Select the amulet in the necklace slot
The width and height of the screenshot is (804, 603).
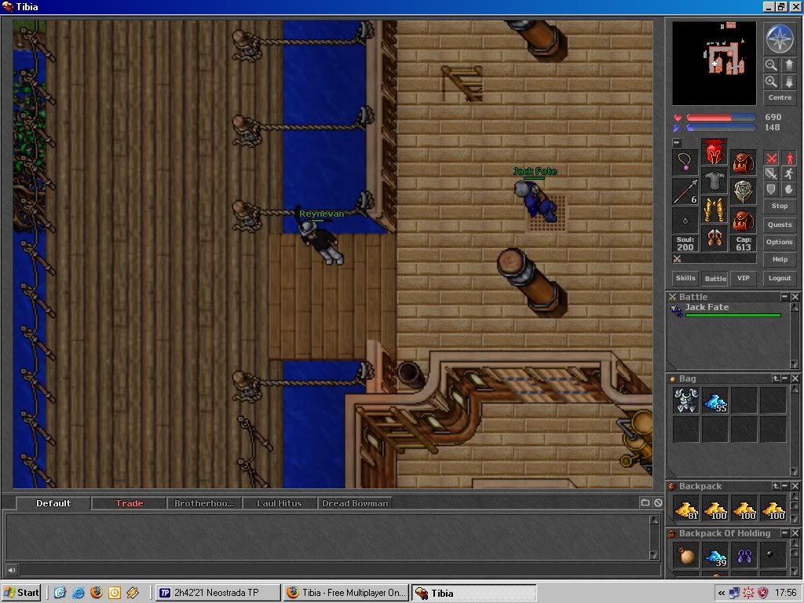(685, 163)
